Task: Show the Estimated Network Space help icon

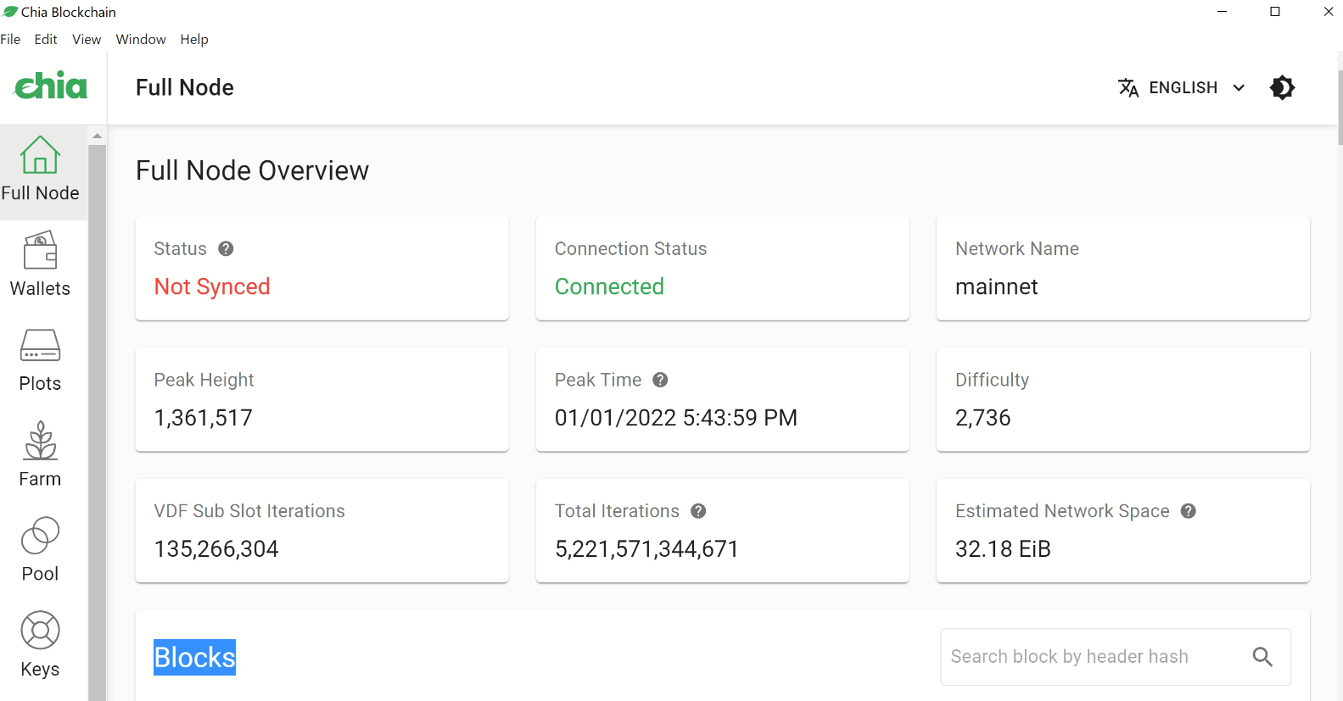Action: [1189, 511]
